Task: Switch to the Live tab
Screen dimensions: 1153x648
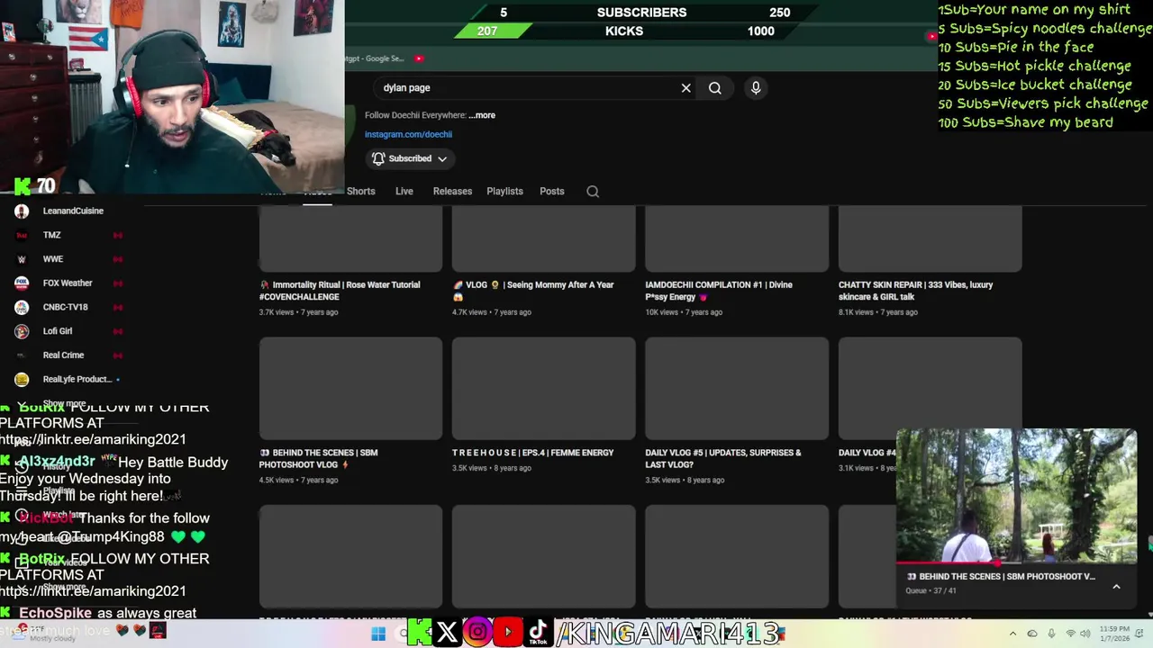Action: 404,191
